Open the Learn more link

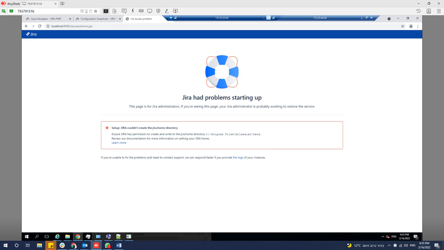(119, 143)
